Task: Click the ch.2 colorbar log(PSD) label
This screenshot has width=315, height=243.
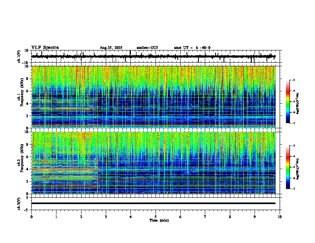Action: (x=298, y=169)
